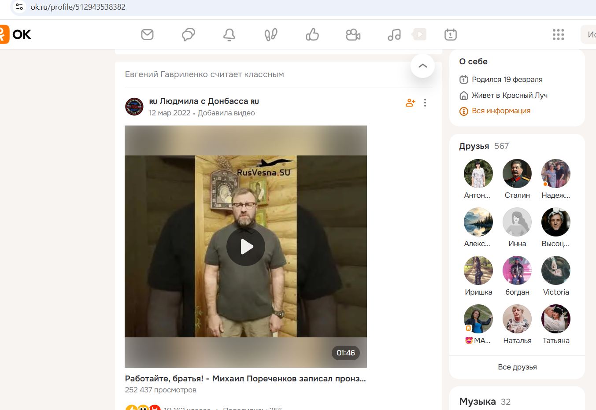Click Евгений Гавриленко считает классным text
This screenshot has width=596, height=410.
click(x=204, y=74)
